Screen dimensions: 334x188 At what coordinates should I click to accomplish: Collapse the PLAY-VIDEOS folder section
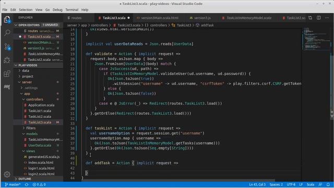click(x=38, y=65)
